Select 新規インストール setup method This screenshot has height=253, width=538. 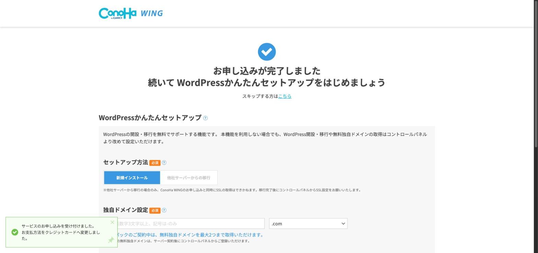(x=132, y=178)
